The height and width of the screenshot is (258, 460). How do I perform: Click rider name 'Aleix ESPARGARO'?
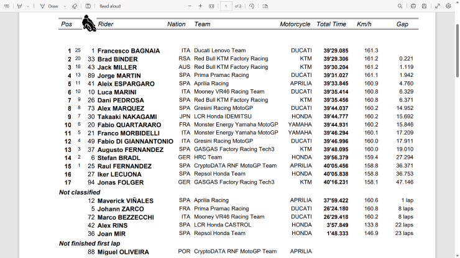126,84
